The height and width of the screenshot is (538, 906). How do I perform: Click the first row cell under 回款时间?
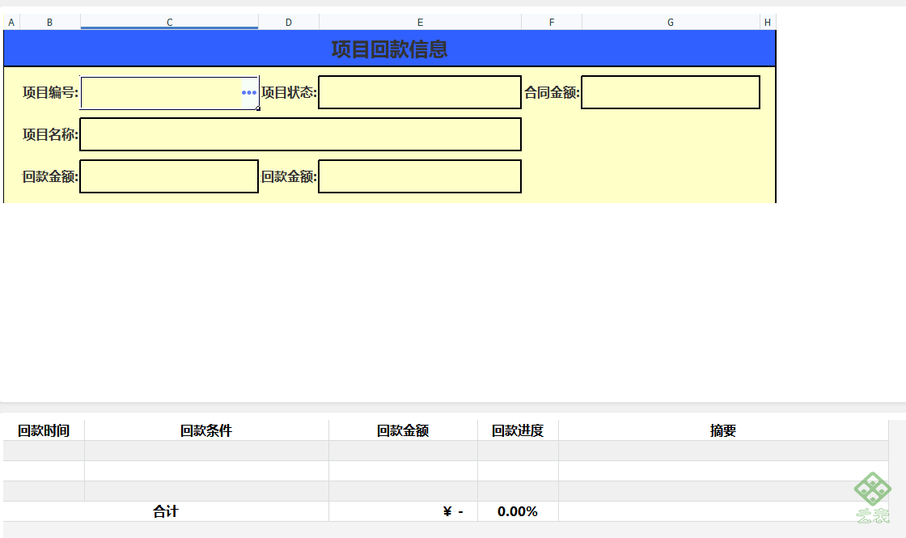coord(44,451)
